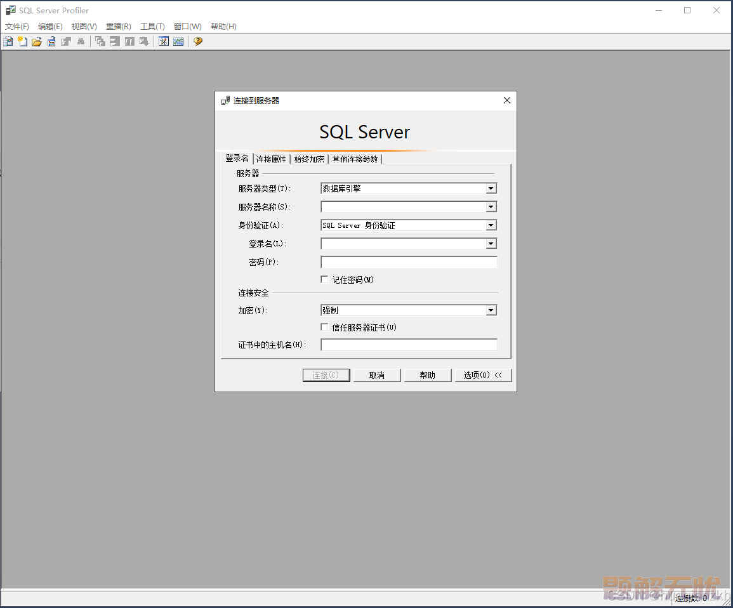Focus the 证书中的主机名 text field
The height and width of the screenshot is (608, 733).
(x=409, y=345)
